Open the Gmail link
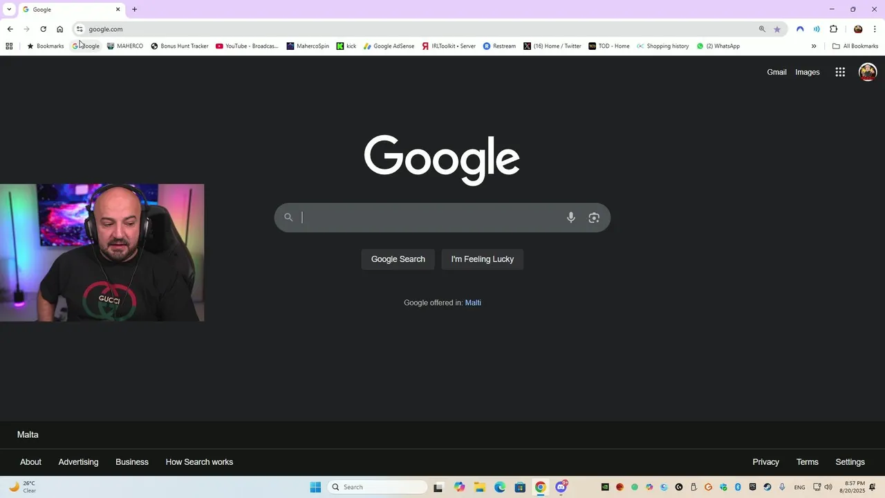Screen dimensions: 885x498 click(776, 72)
